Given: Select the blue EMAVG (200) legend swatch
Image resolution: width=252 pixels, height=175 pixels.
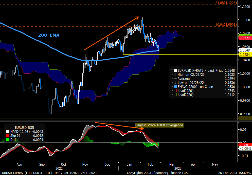Looking at the screenshot, I should click(175, 87).
